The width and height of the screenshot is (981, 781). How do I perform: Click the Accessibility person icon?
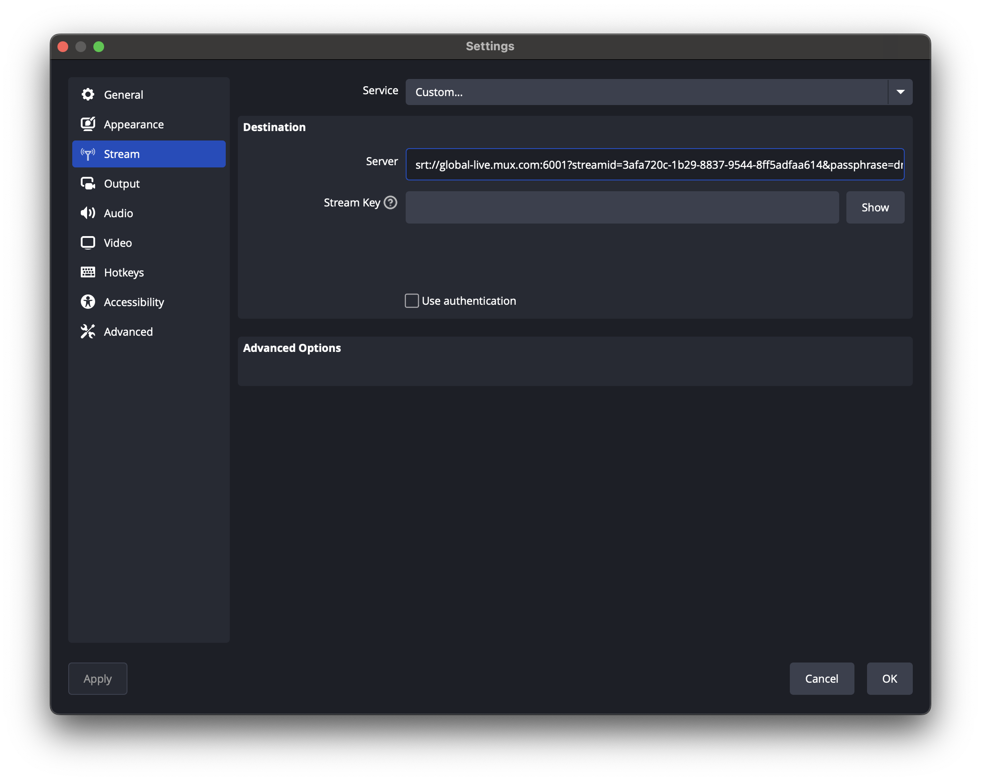pos(88,302)
